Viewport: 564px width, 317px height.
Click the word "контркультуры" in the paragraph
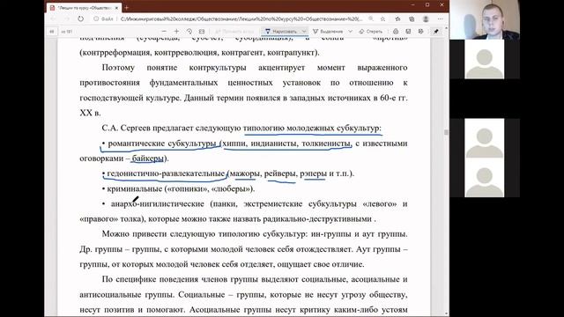[x=218, y=68]
